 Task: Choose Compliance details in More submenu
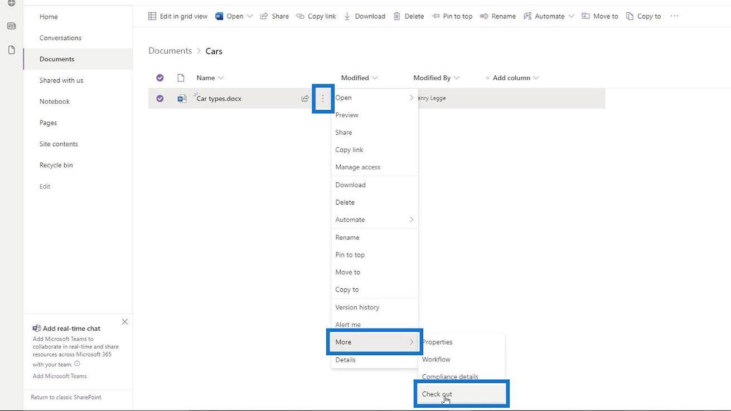point(462,376)
